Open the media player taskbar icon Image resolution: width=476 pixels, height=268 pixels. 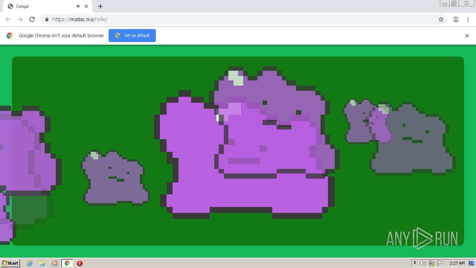pyautogui.click(x=55, y=263)
